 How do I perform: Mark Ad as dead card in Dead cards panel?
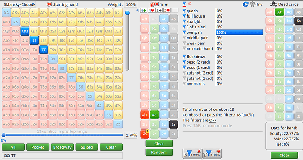tap(289, 12)
